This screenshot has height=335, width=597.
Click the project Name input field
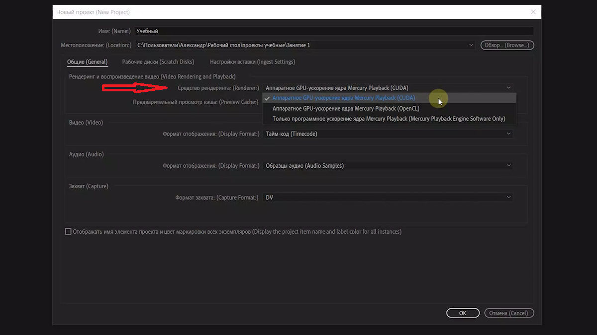tap(333, 31)
